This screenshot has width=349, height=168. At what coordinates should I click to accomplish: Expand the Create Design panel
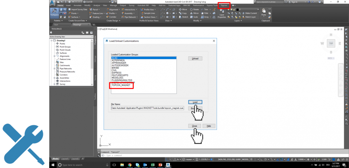(113, 20)
